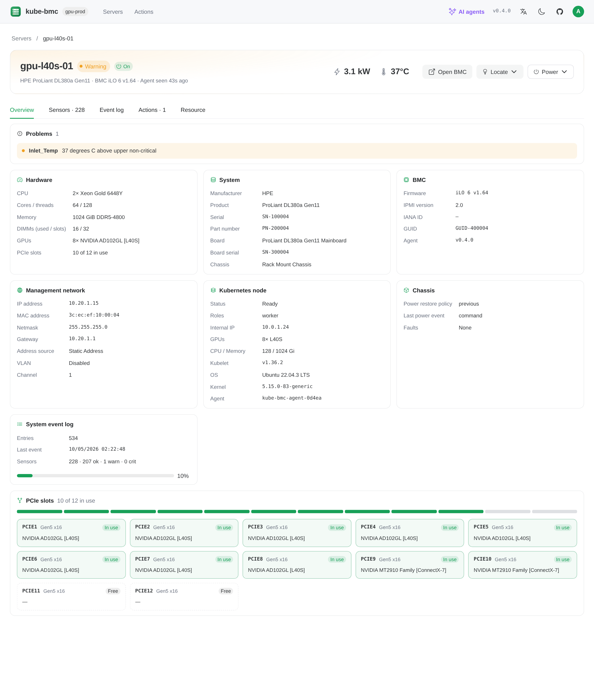This screenshot has width=594, height=676.
Task: Click the PCIe slots usage bar
Action: [x=297, y=512]
